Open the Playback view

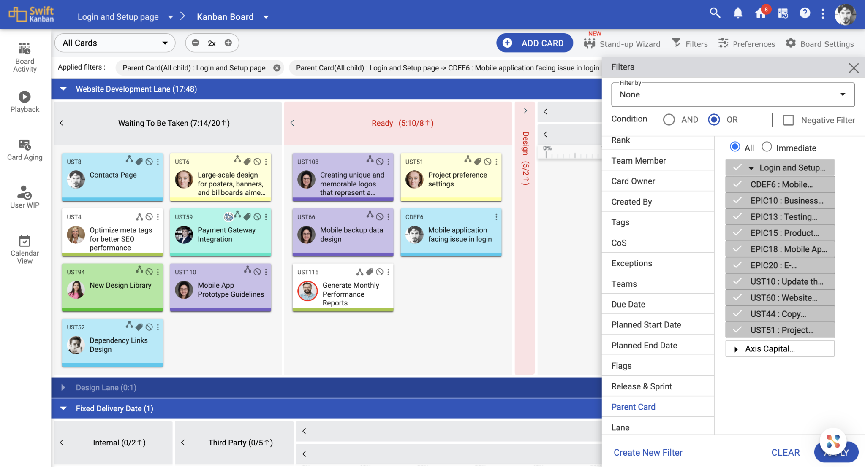pos(24,101)
